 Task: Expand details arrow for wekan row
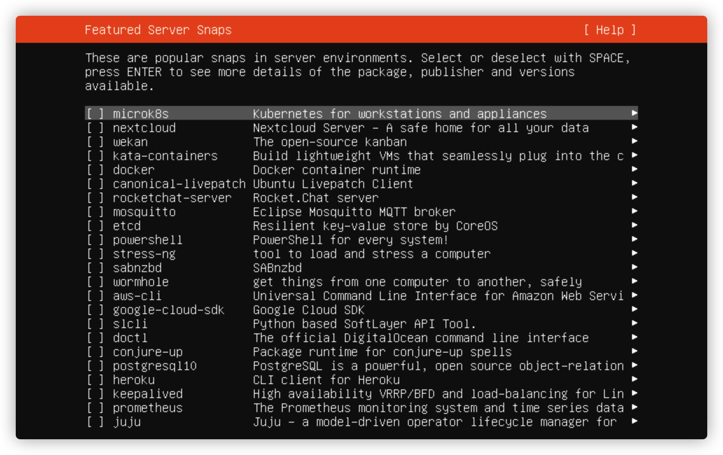(634, 141)
